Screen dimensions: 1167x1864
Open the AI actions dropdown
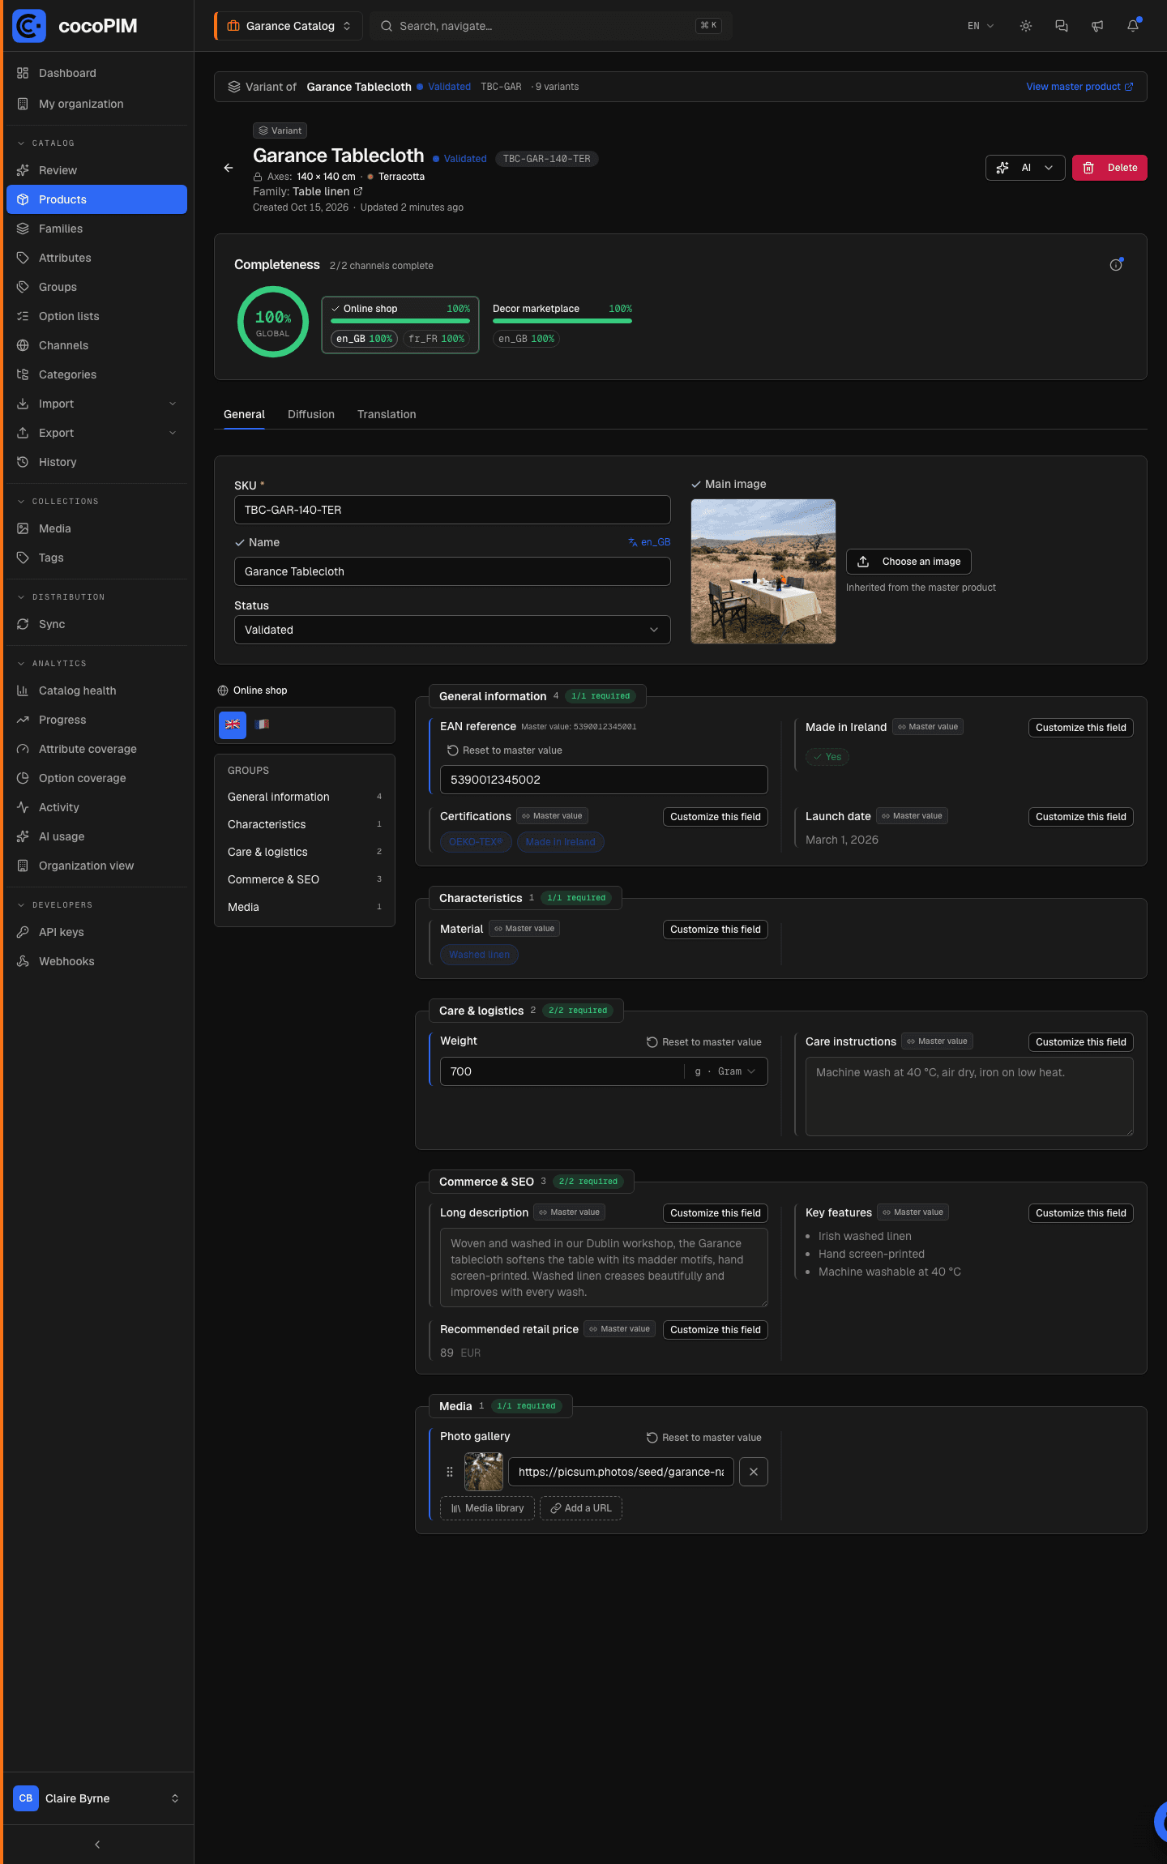[1025, 168]
